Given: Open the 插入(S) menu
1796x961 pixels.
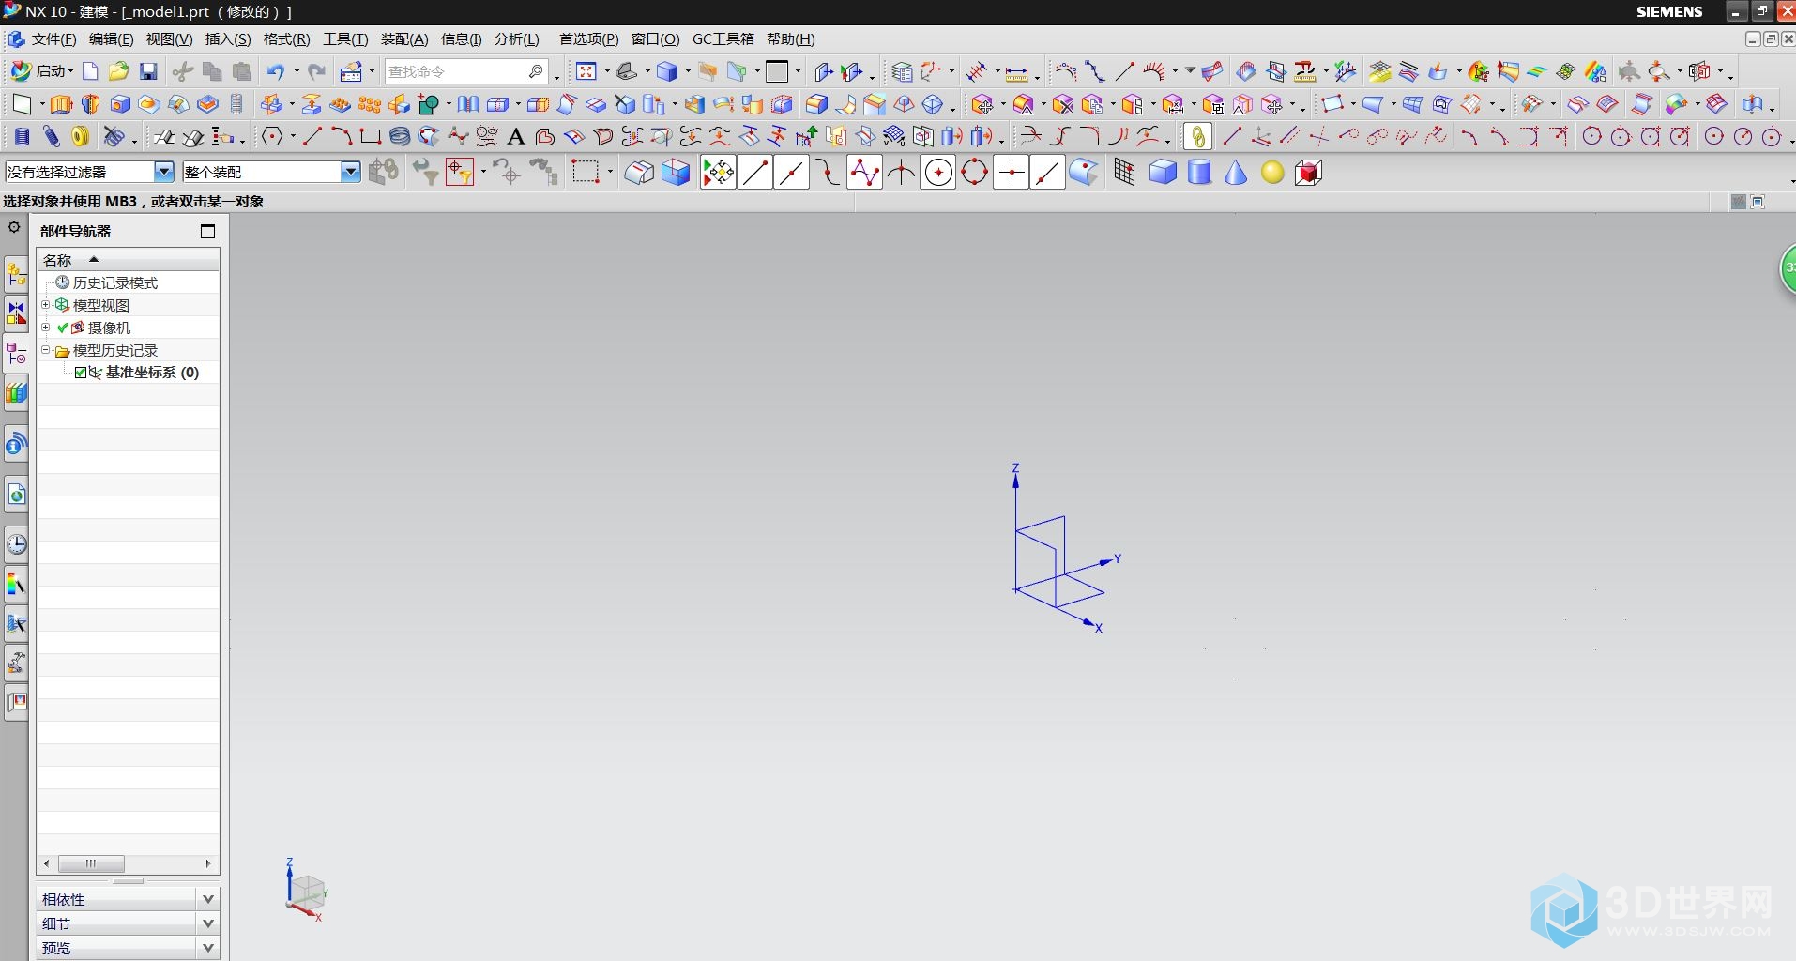Looking at the screenshot, I should point(228,39).
